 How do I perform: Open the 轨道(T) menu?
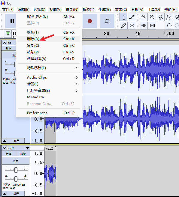88,10
